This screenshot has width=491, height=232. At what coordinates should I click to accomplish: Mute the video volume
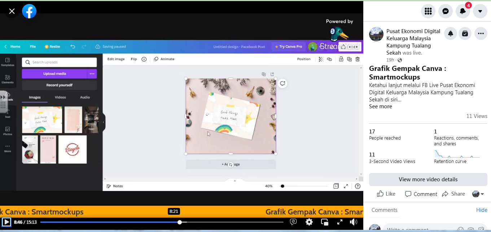click(354, 222)
